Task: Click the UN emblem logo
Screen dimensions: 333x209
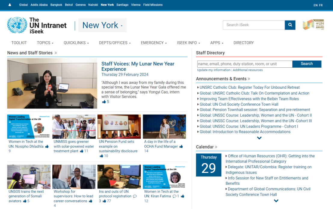Action: pos(17,25)
